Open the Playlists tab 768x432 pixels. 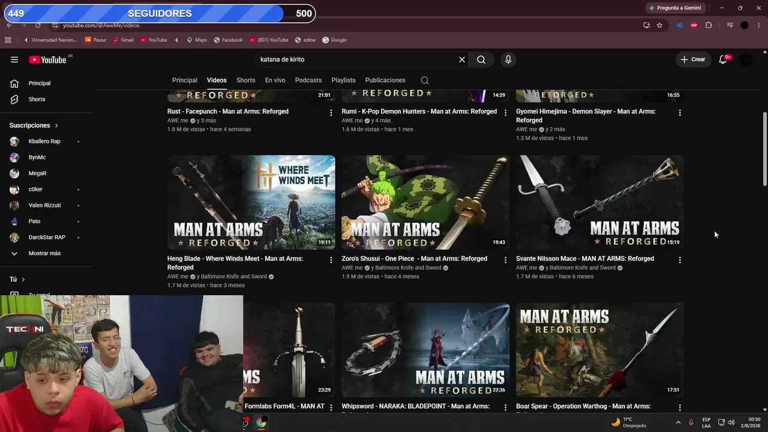(x=343, y=80)
